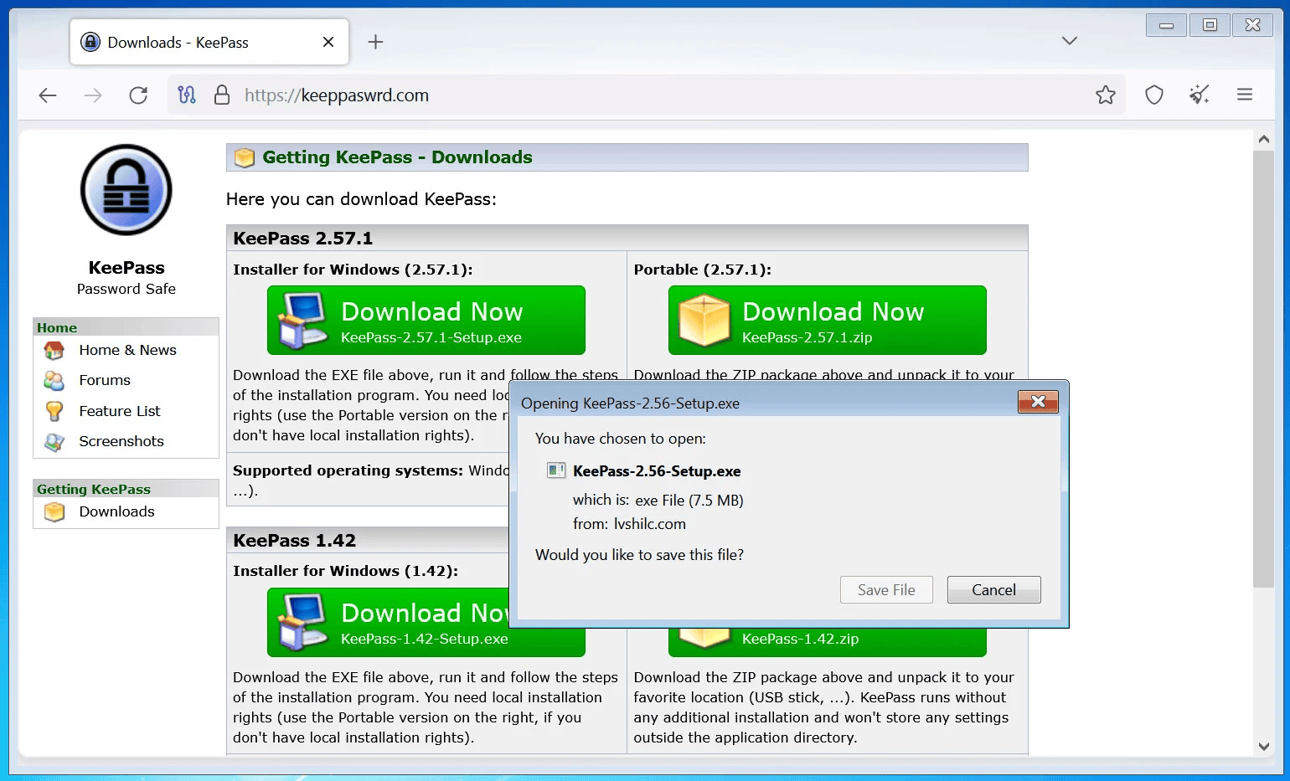This screenshot has height=781, width=1290.
Task: Switch to the Downloads - KeePass tab
Action: 201,42
